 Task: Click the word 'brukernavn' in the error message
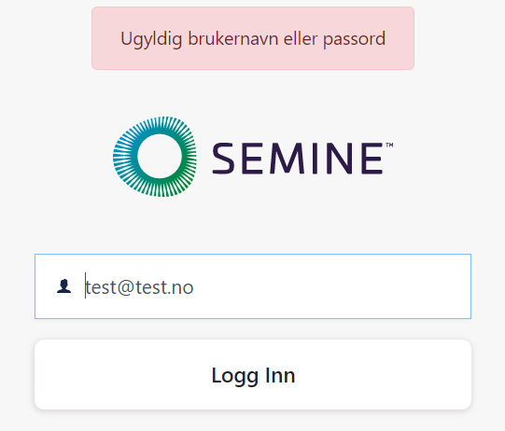[x=232, y=39]
